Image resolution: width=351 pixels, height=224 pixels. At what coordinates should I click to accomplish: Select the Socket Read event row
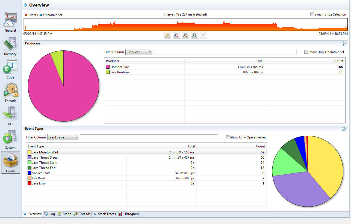tap(146, 173)
